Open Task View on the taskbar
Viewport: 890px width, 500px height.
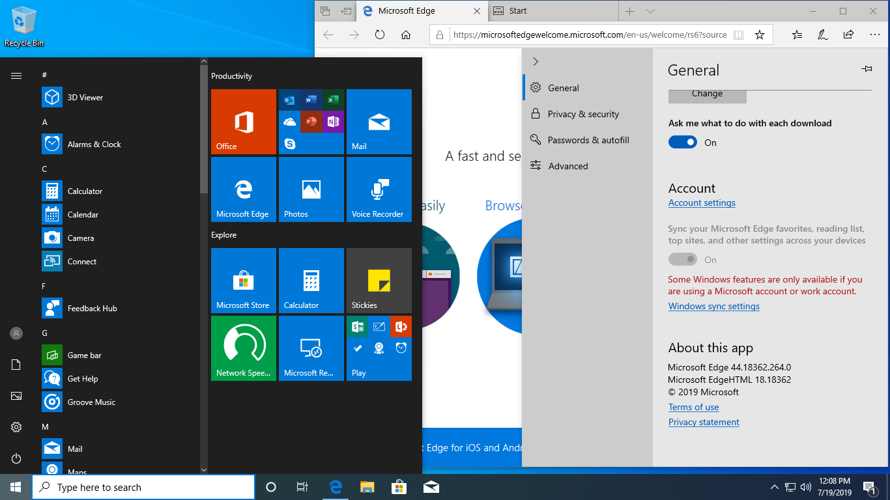(302, 487)
